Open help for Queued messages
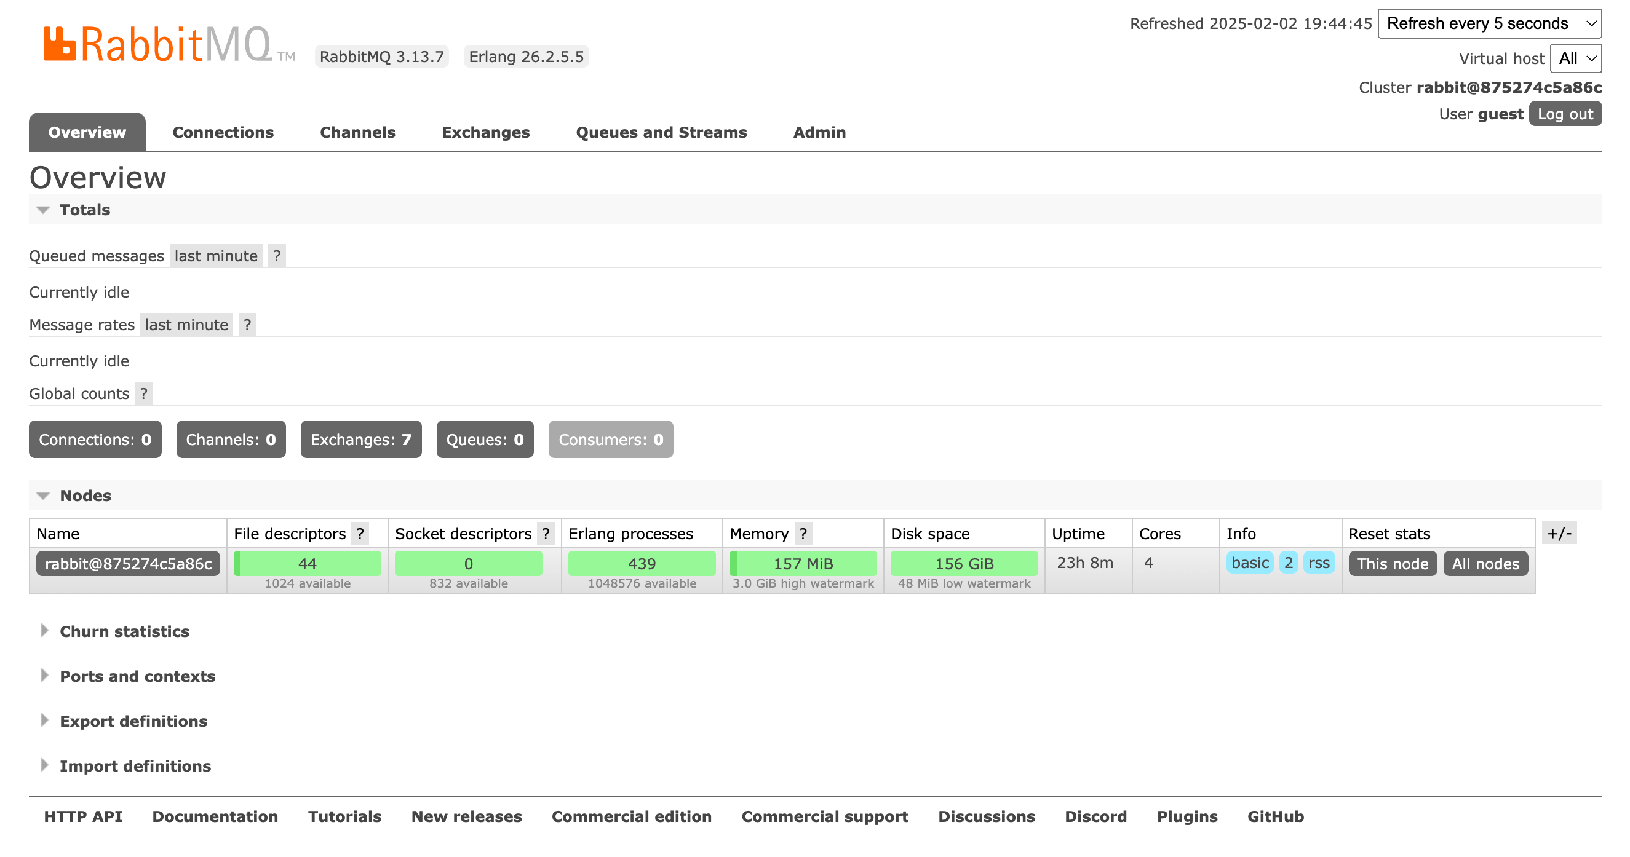Screen dimensions: 1630x857 277,256
